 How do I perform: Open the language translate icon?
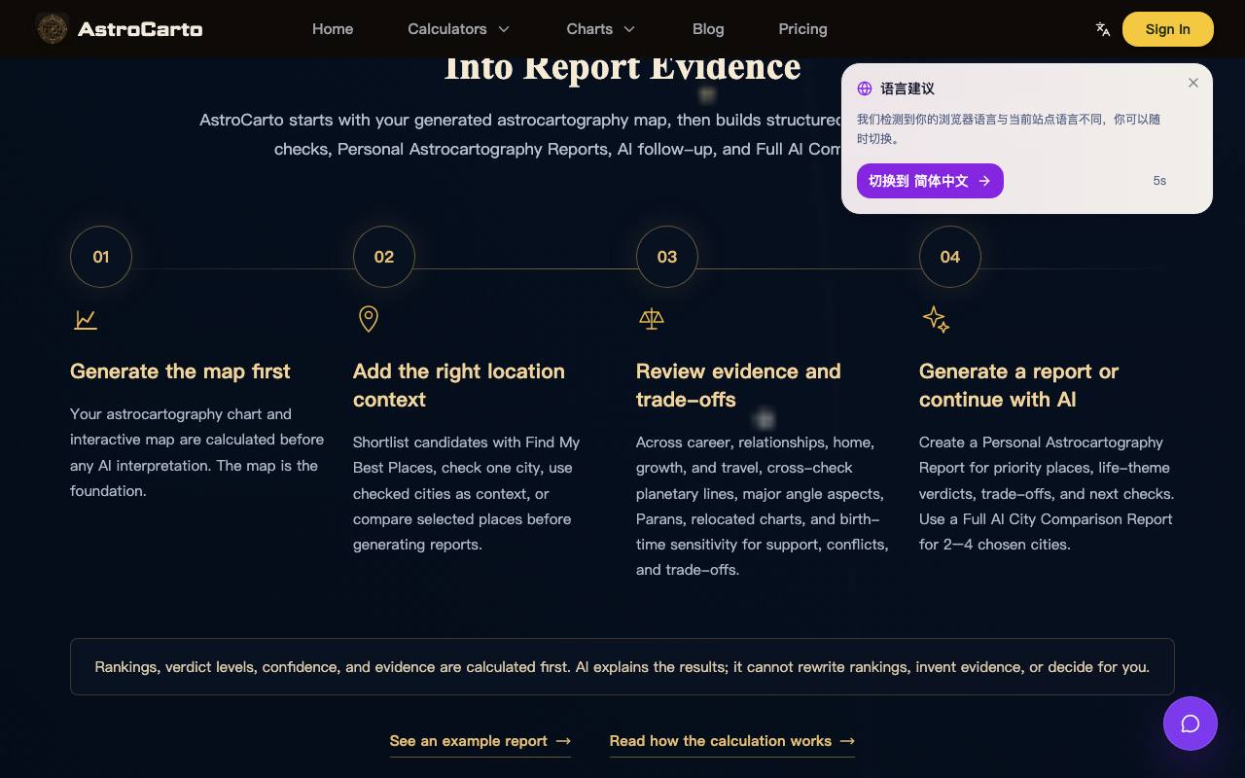[x=1103, y=29]
